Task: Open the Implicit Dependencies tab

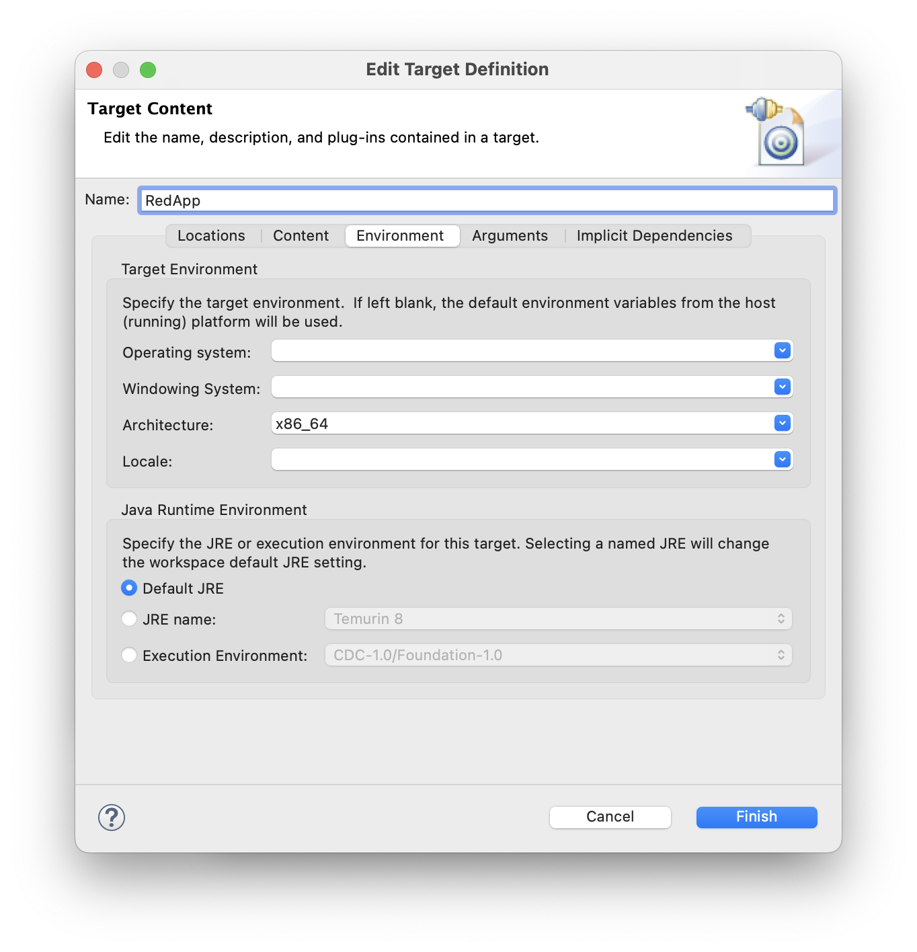Action: pos(653,235)
